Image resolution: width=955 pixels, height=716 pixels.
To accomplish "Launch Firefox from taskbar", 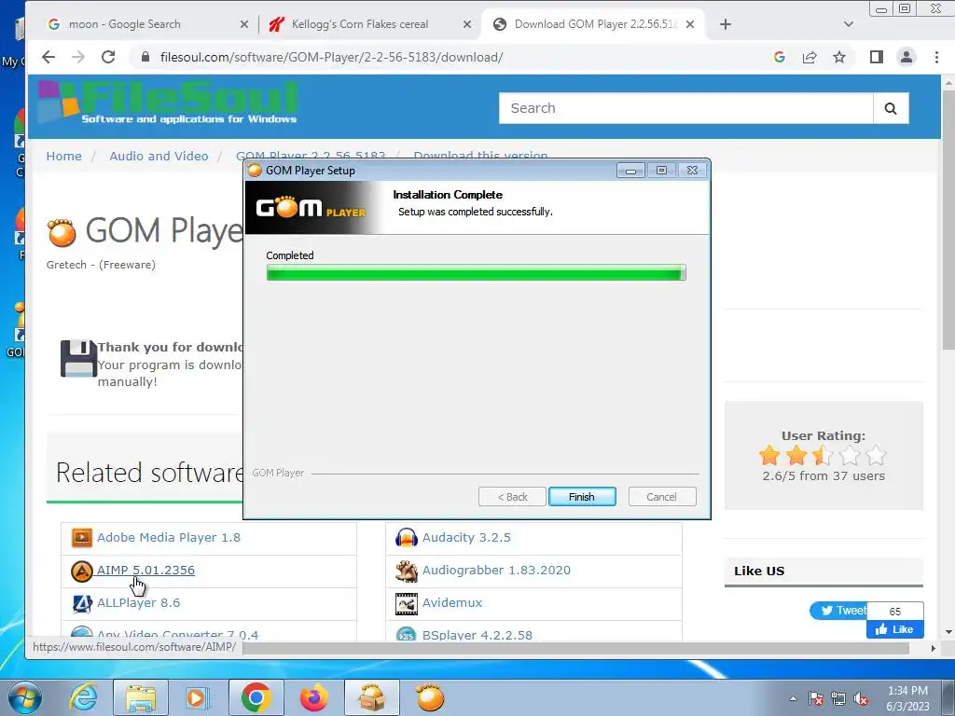I will [x=313, y=697].
